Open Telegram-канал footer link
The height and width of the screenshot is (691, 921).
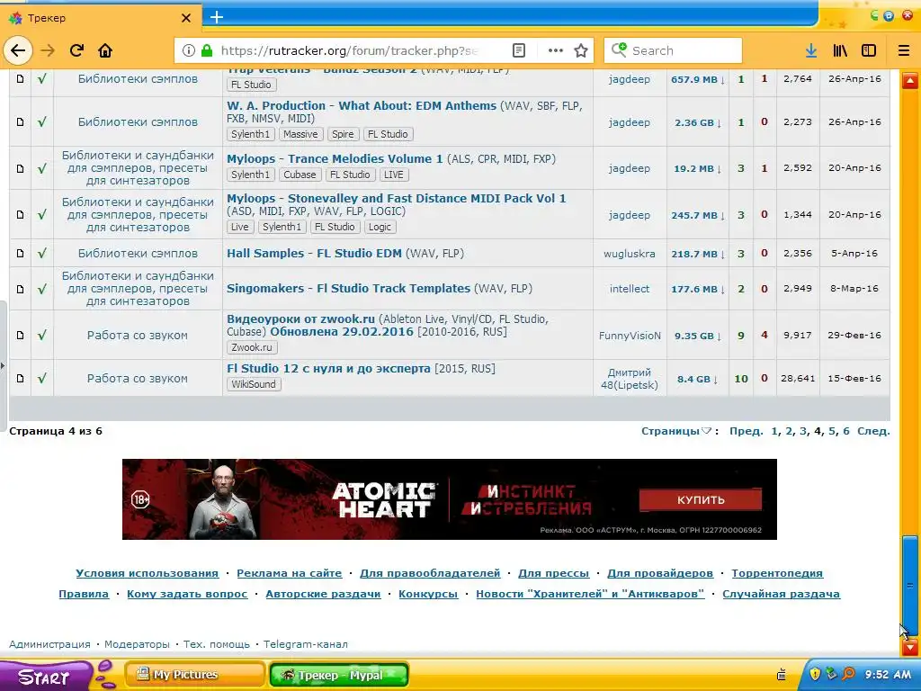pos(306,644)
